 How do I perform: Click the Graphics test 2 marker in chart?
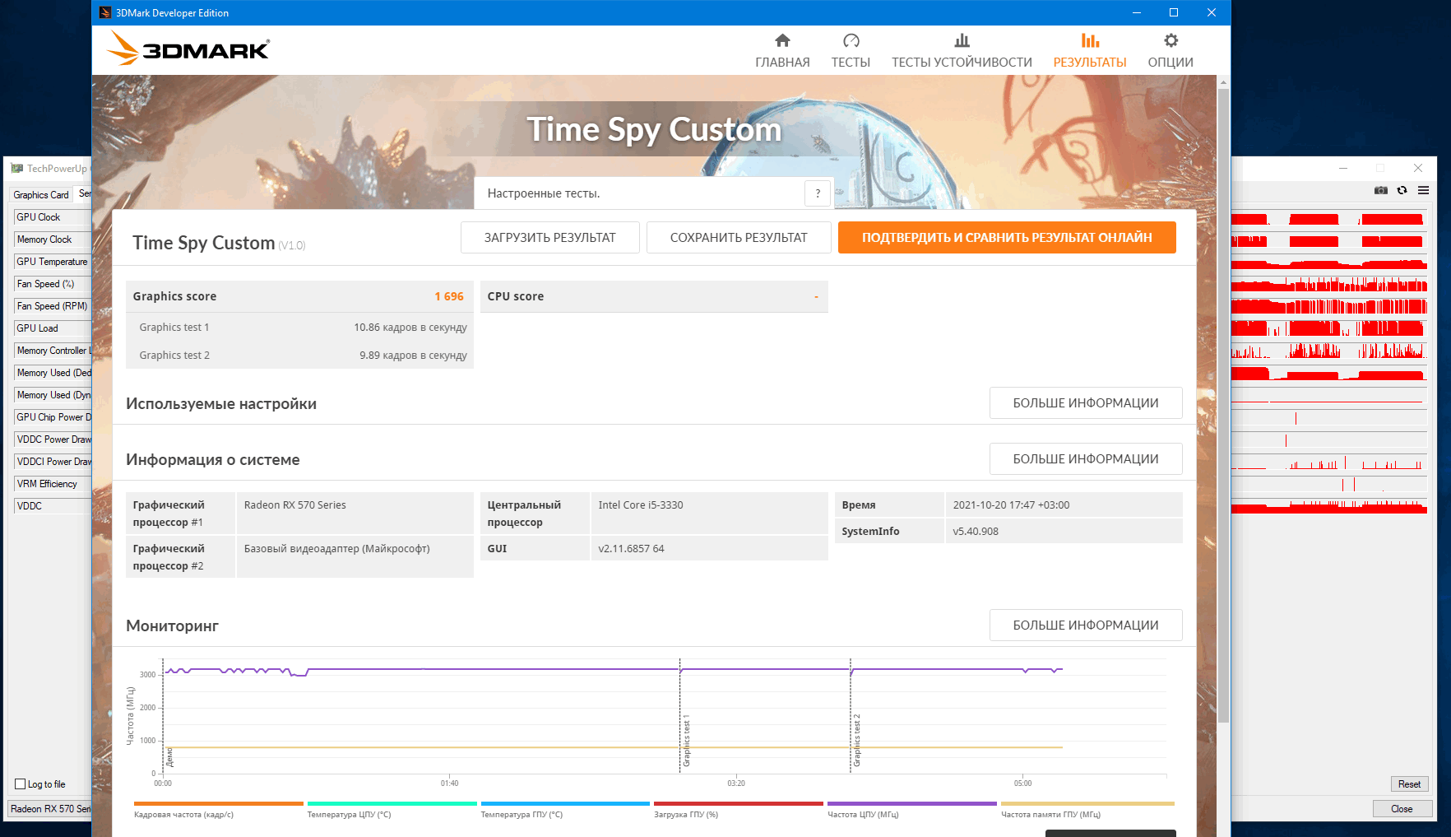856,741
